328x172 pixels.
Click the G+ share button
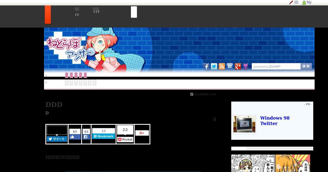(142, 133)
